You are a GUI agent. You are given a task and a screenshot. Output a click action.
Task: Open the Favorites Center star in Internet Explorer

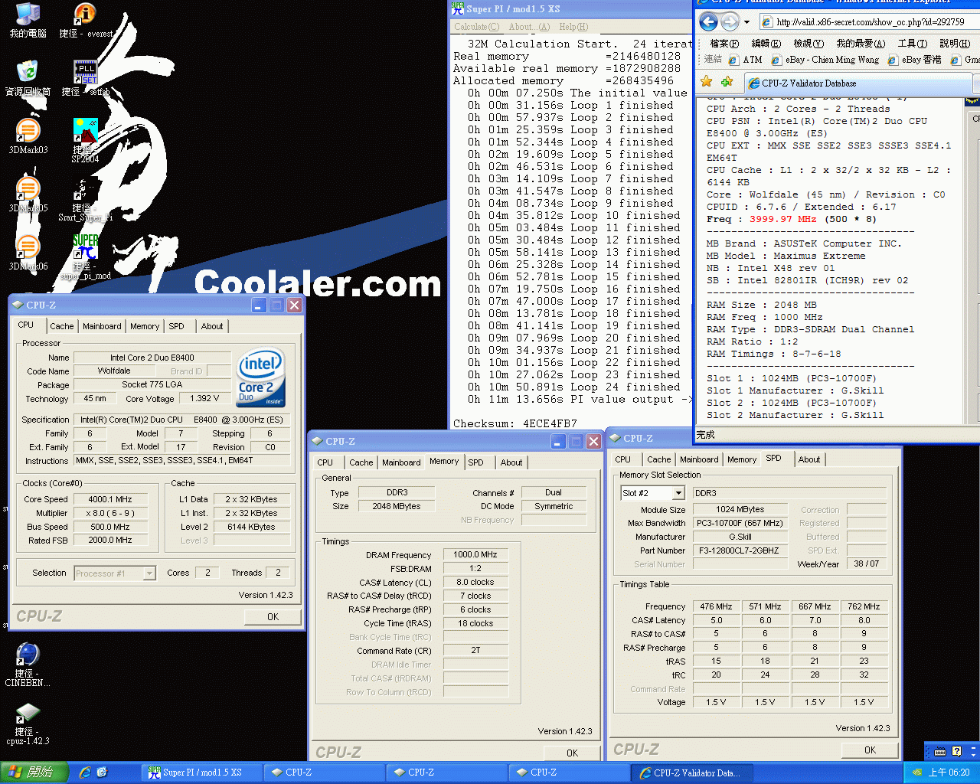point(707,82)
